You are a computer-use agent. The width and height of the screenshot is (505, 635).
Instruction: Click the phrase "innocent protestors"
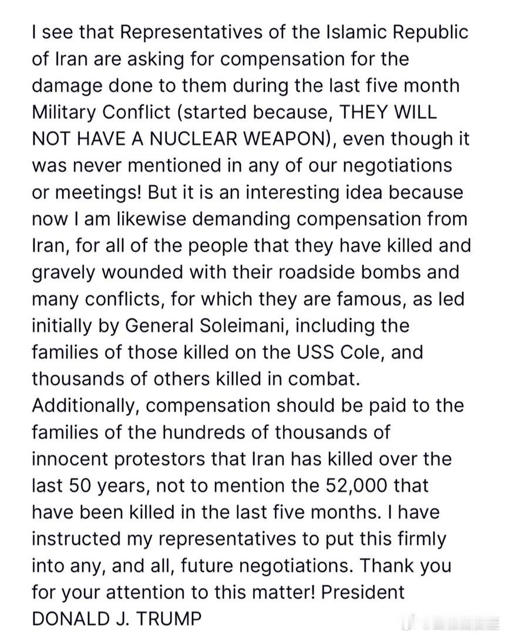(x=119, y=460)
